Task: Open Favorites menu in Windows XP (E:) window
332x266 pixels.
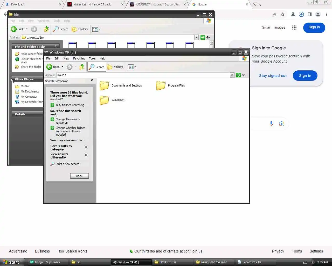Action: [x=79, y=58]
